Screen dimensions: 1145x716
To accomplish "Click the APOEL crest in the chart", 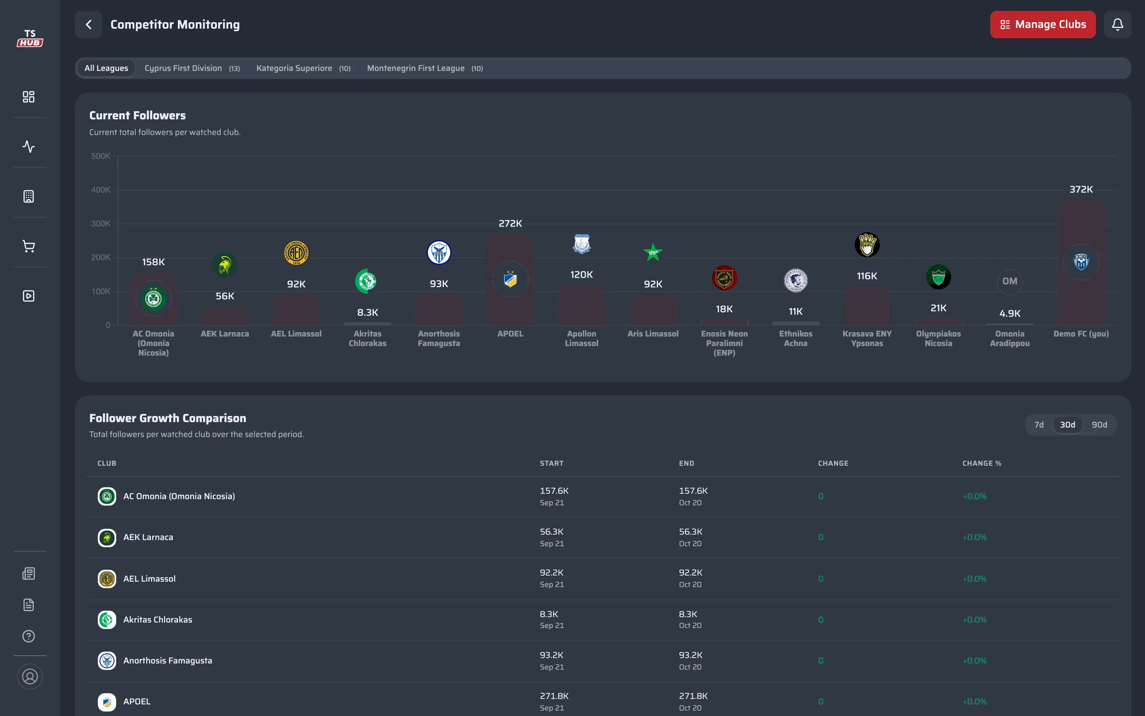I will [510, 279].
